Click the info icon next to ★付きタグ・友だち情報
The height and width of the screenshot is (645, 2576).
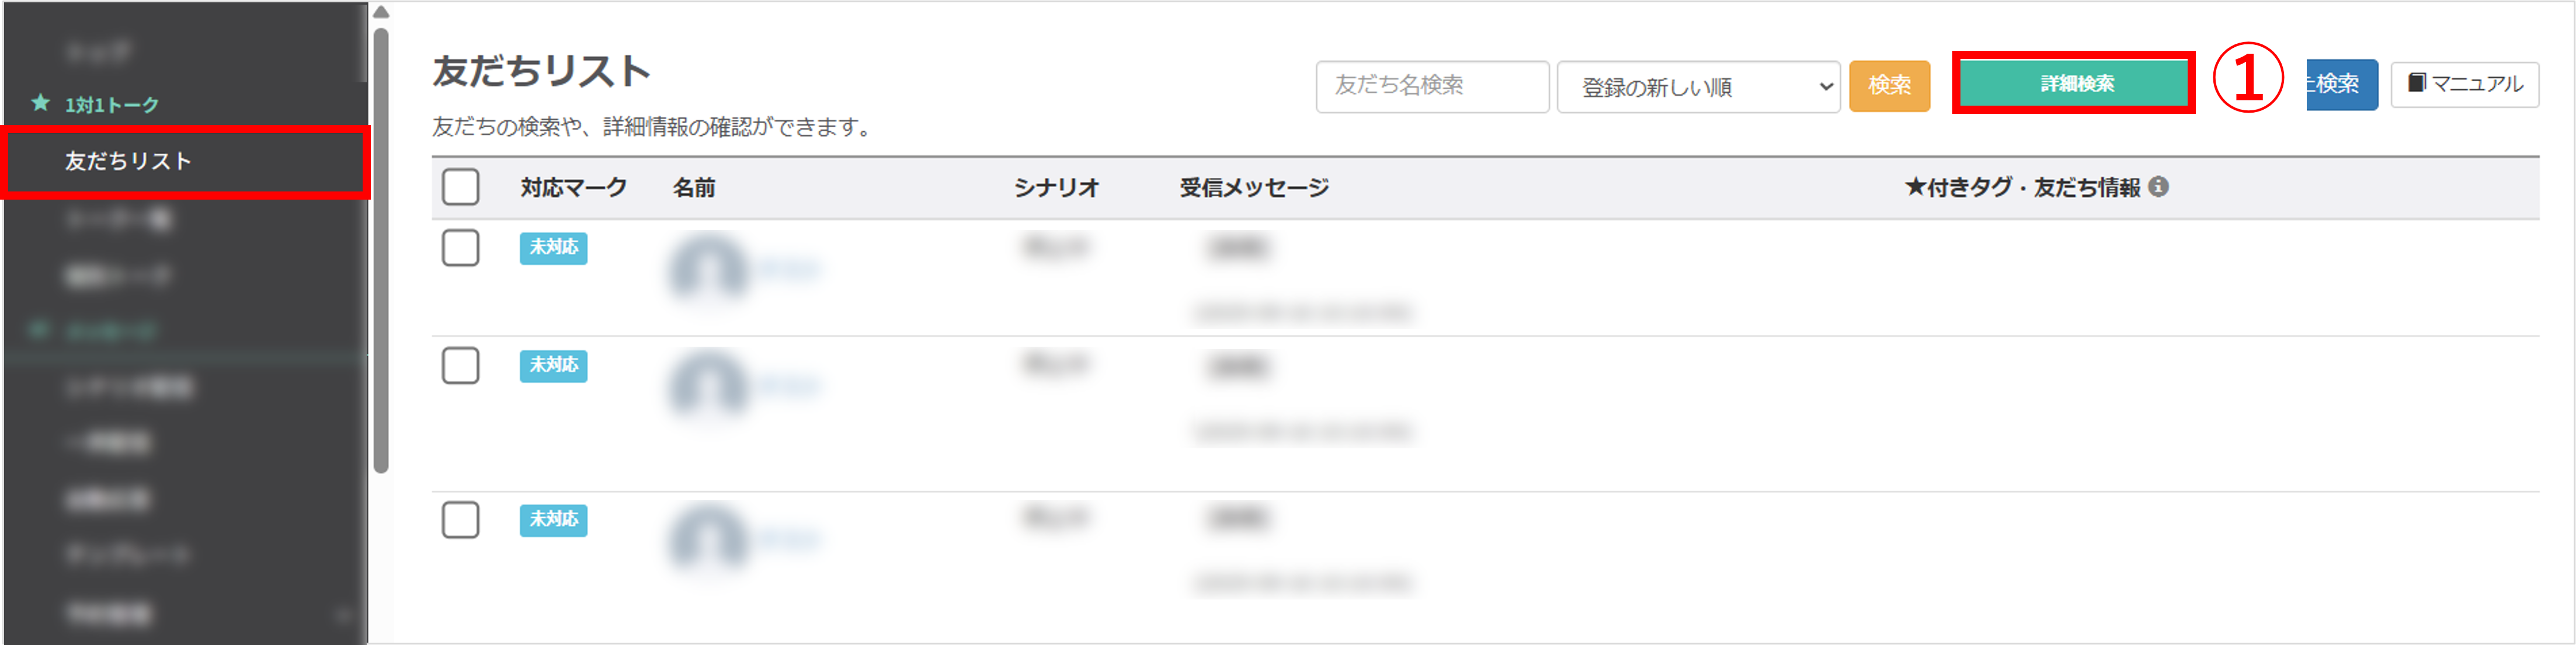pos(2158,187)
